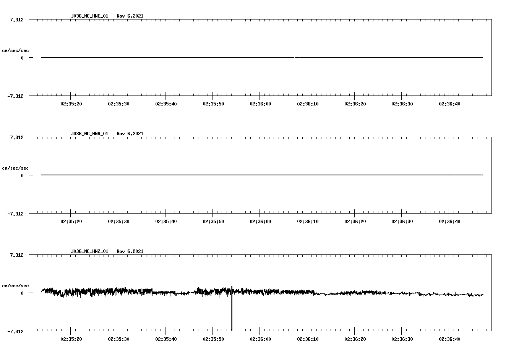519x353 pixels.
Task: Click 02:35:40 time label under HNE plot
Action: 166,104
